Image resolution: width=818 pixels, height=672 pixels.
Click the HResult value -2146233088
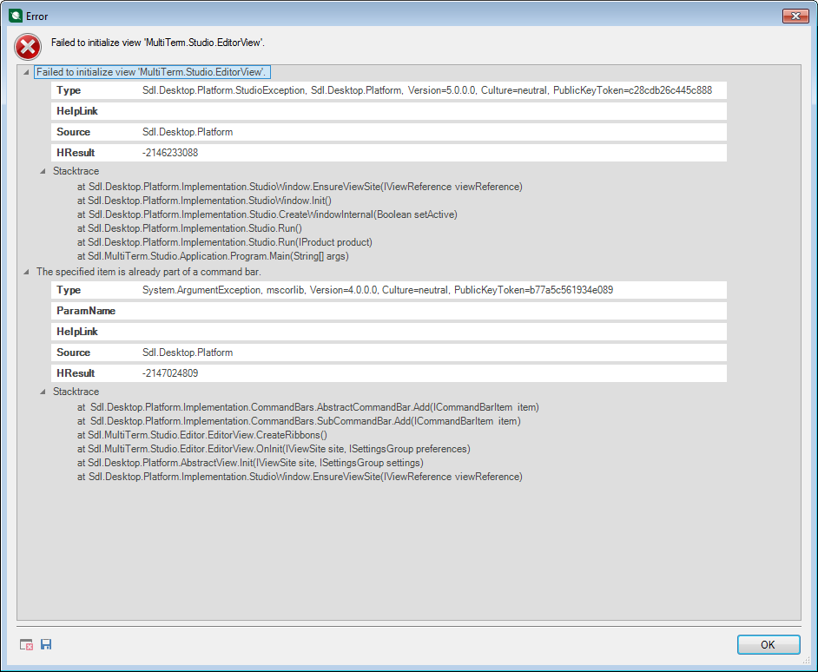pos(170,153)
